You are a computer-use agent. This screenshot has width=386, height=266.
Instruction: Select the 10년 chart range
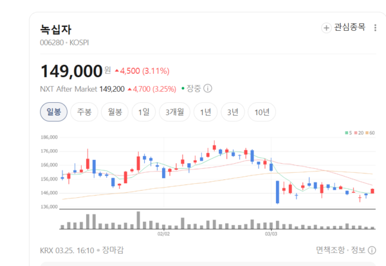point(262,112)
